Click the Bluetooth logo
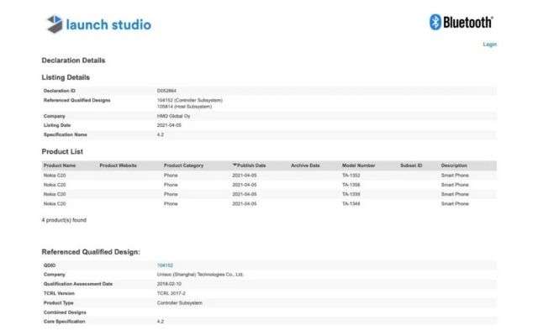Screen dimensions: 538x336 461,23
